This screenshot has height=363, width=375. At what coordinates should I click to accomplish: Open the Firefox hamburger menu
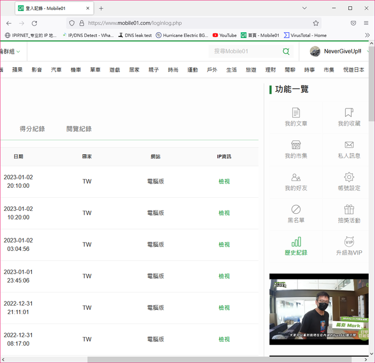tap(366, 23)
